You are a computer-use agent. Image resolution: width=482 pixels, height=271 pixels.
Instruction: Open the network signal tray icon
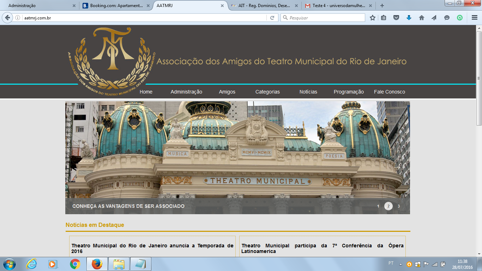click(x=435, y=264)
